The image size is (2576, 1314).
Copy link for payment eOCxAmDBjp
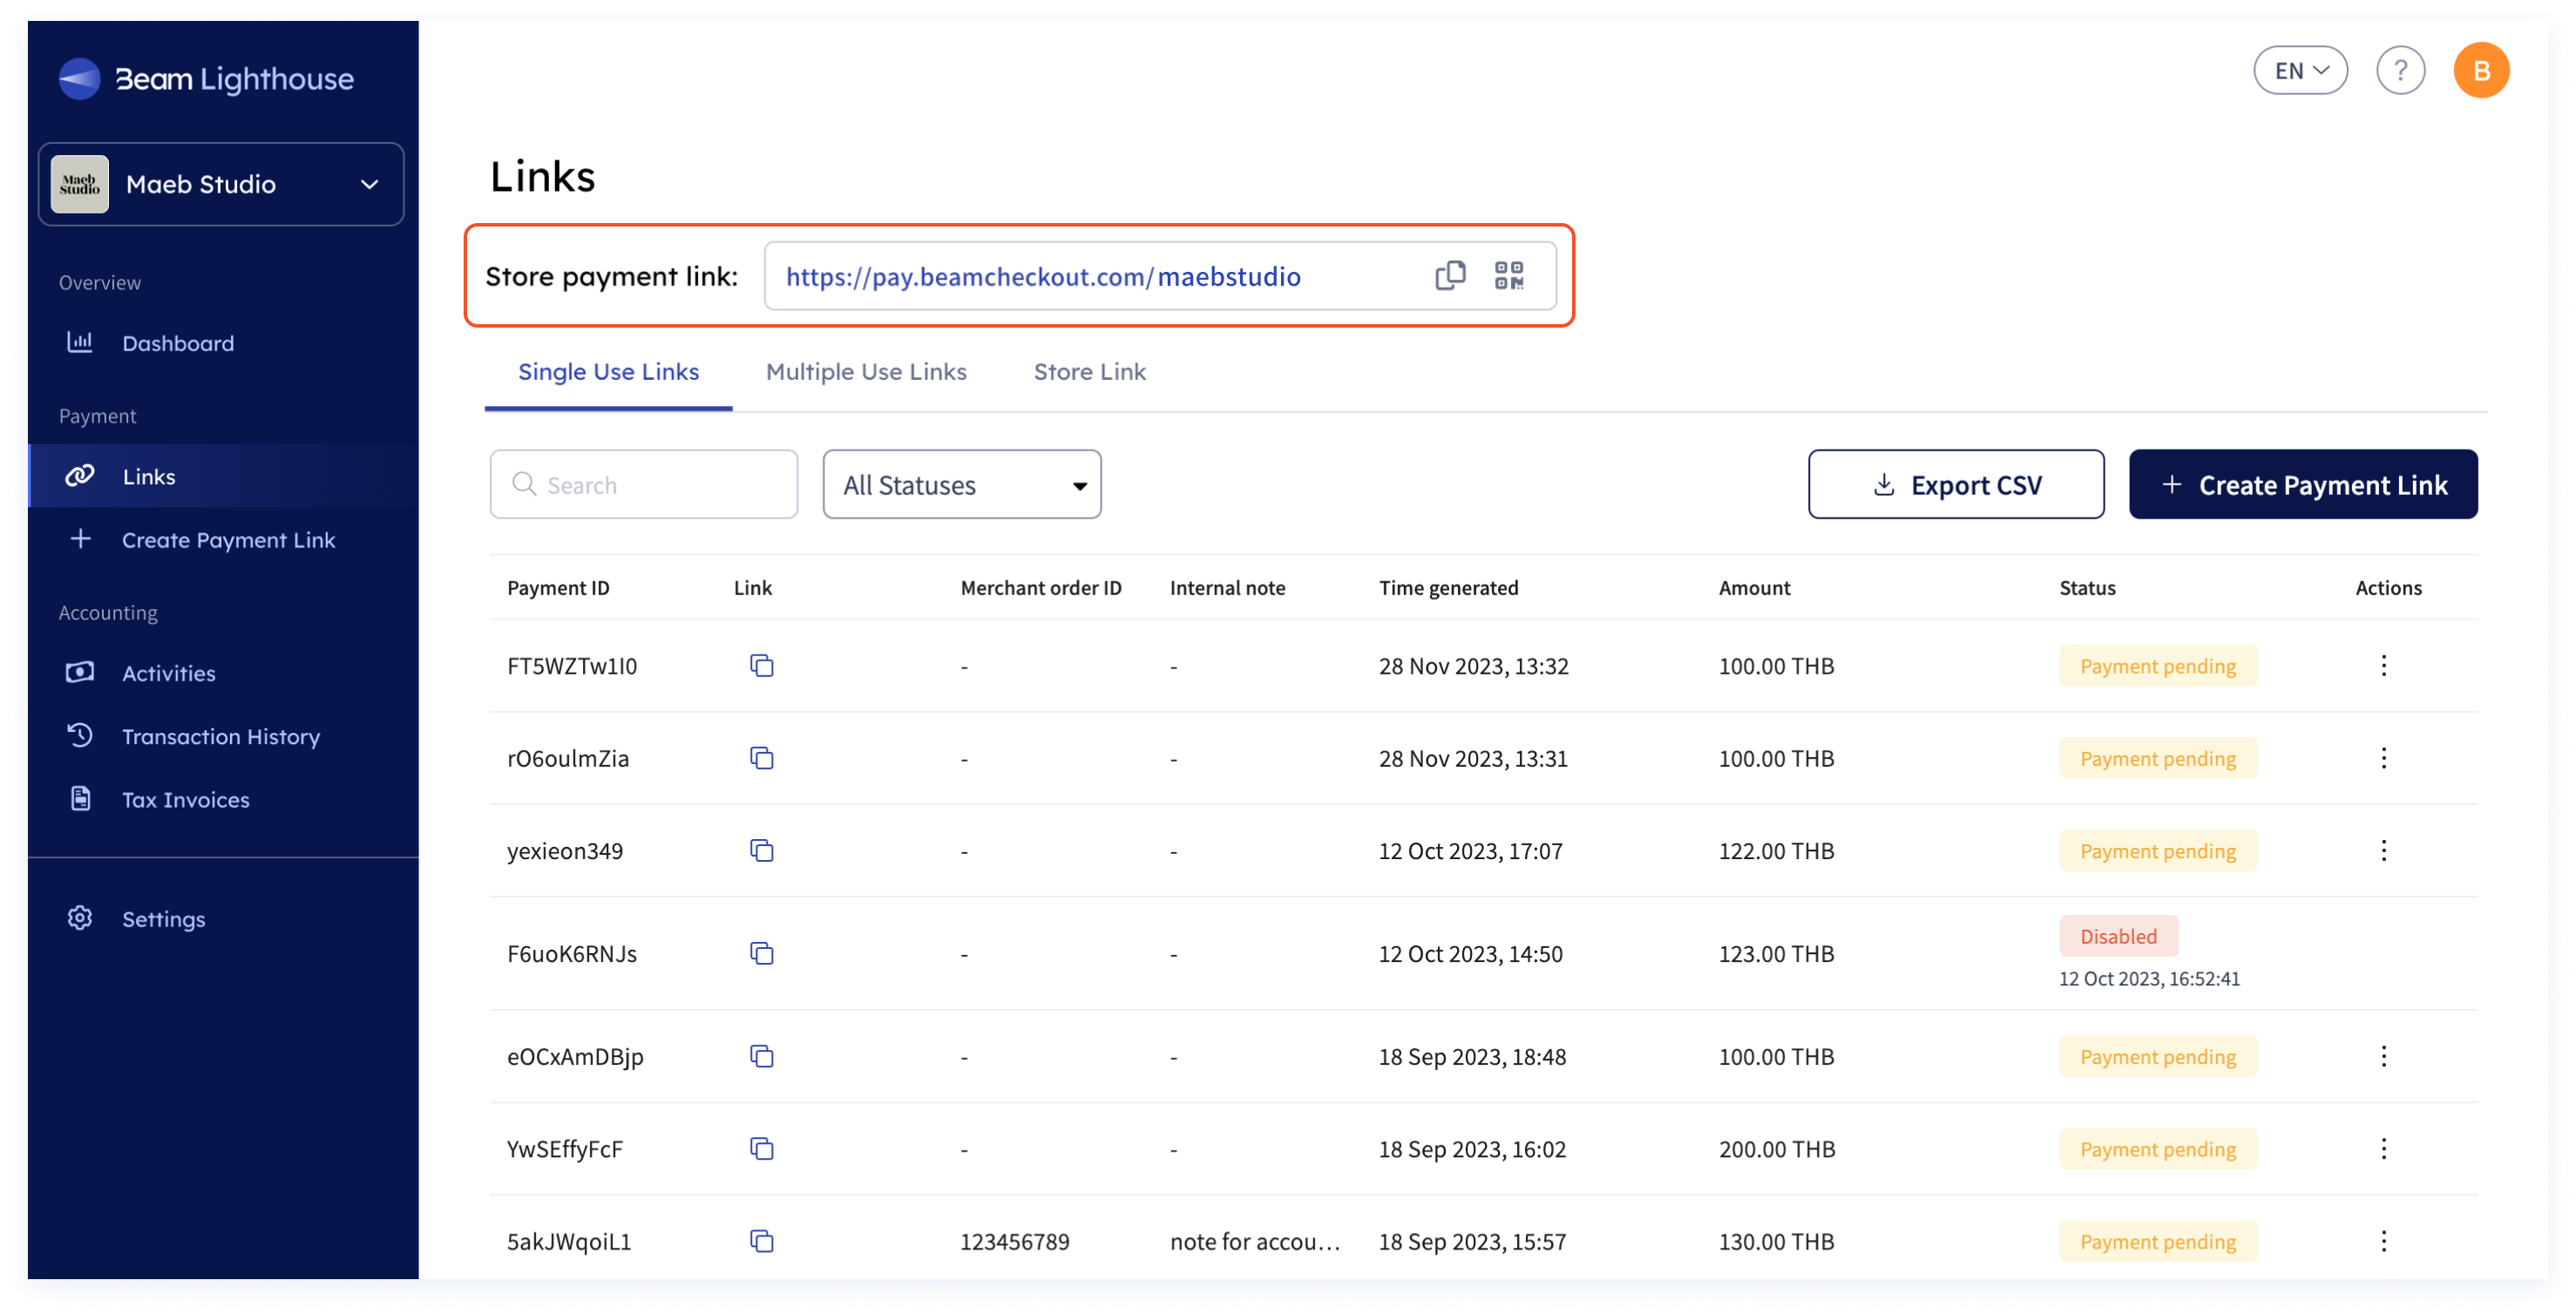[x=762, y=1057]
